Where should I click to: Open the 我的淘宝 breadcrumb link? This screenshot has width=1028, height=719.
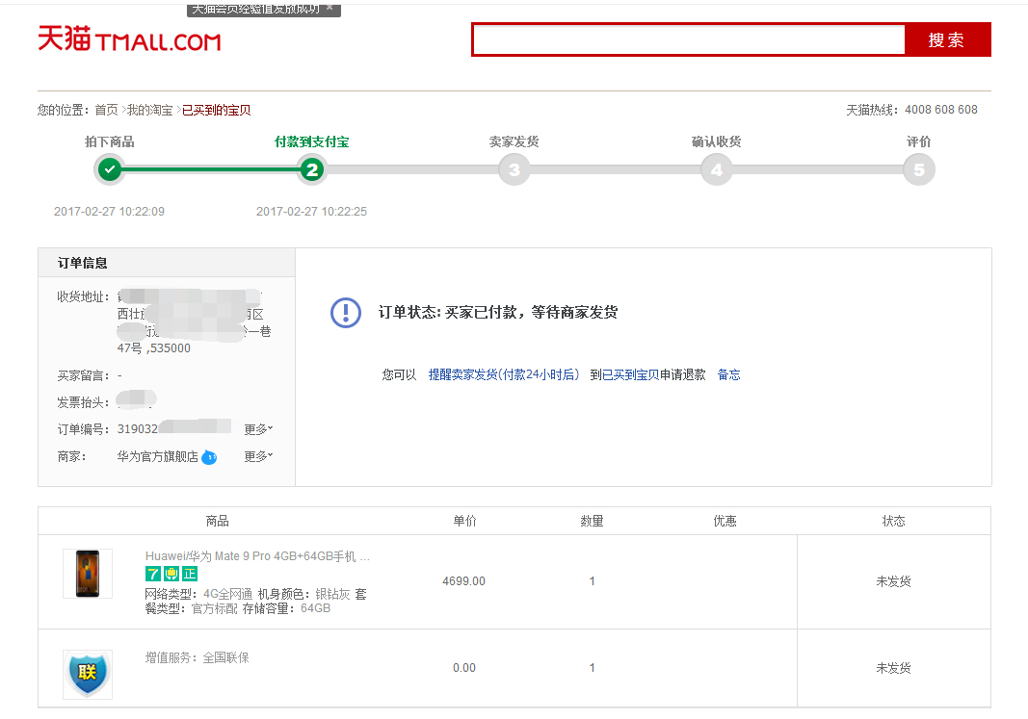pos(149,110)
